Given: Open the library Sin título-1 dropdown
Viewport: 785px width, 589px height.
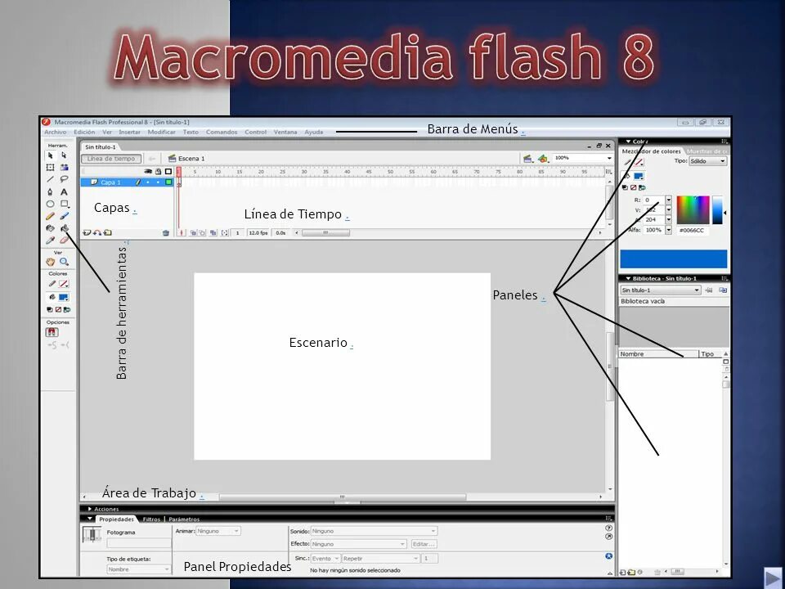Looking at the screenshot, I should point(660,290).
